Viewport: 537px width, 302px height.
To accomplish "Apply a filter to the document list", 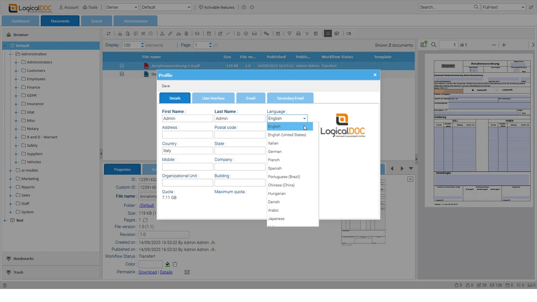I will [289, 34].
